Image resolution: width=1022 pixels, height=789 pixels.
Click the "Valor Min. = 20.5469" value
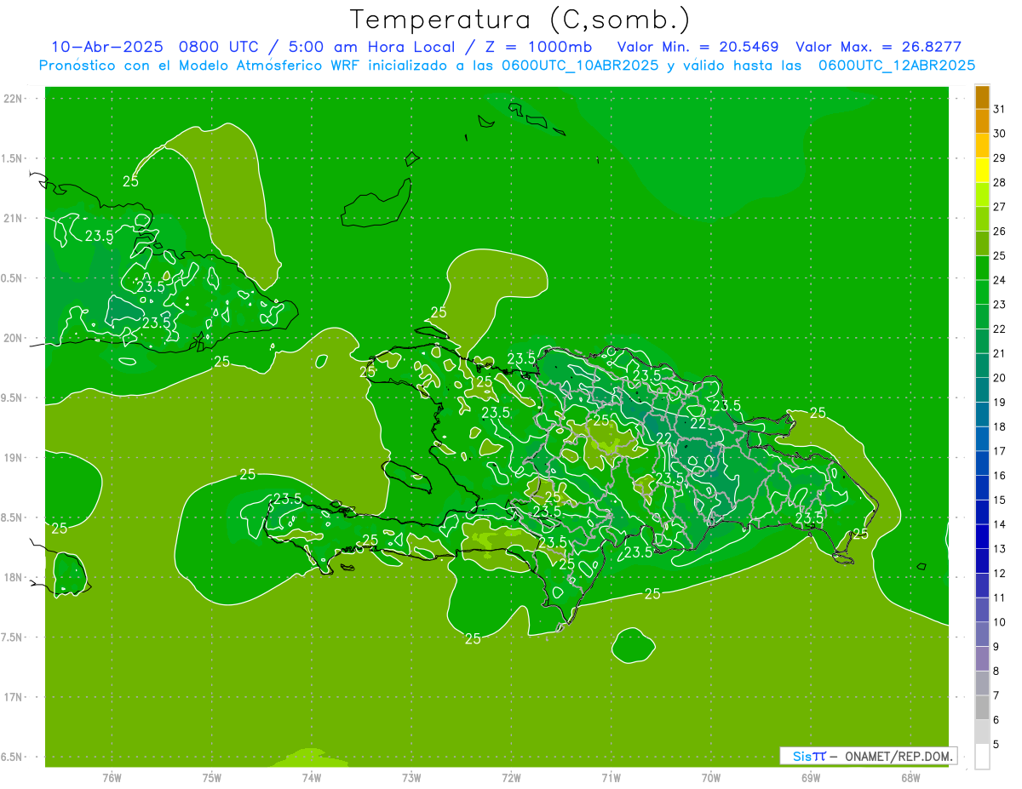click(698, 47)
